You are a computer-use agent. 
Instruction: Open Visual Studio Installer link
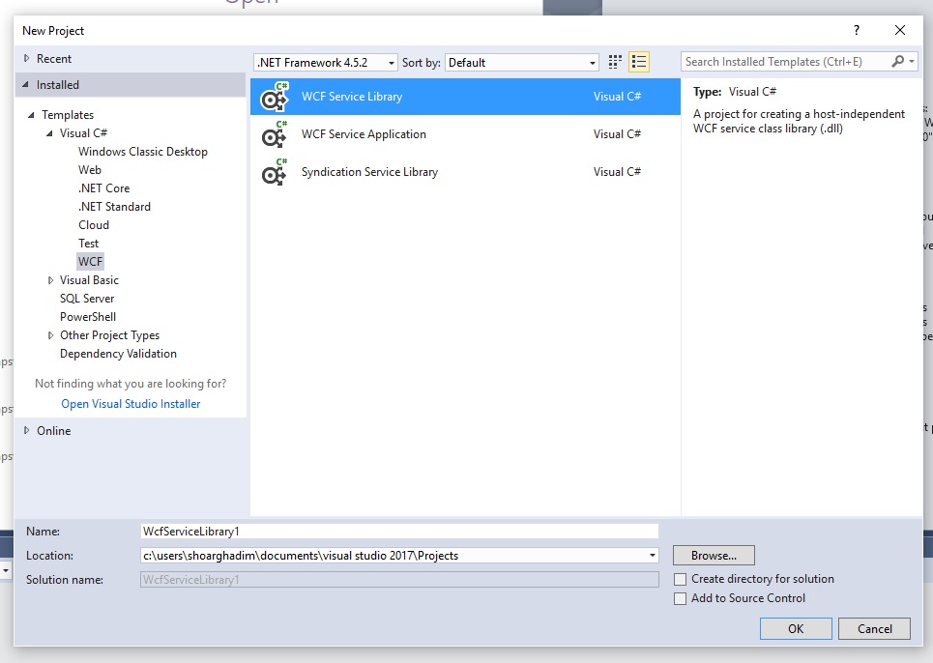(x=131, y=404)
